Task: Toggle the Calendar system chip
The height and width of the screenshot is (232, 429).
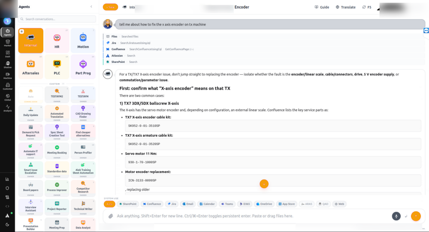Action: [207, 204]
